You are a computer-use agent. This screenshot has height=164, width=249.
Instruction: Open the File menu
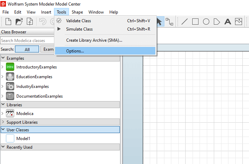click(x=6, y=12)
